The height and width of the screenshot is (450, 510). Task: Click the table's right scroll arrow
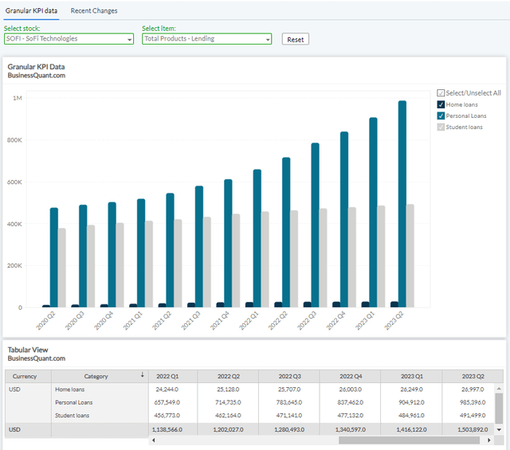tap(488, 440)
